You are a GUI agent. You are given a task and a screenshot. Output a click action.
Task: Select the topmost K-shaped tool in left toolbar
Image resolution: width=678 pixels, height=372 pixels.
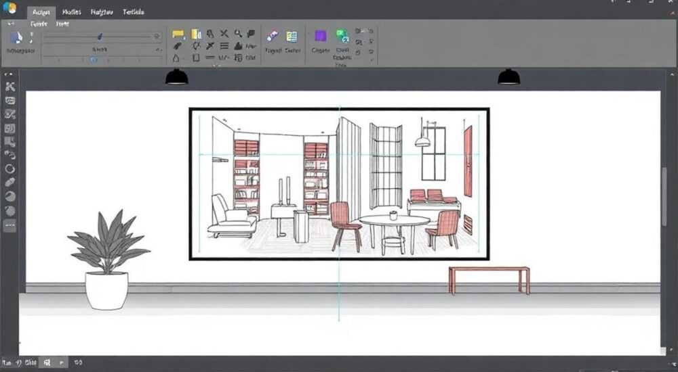10,87
